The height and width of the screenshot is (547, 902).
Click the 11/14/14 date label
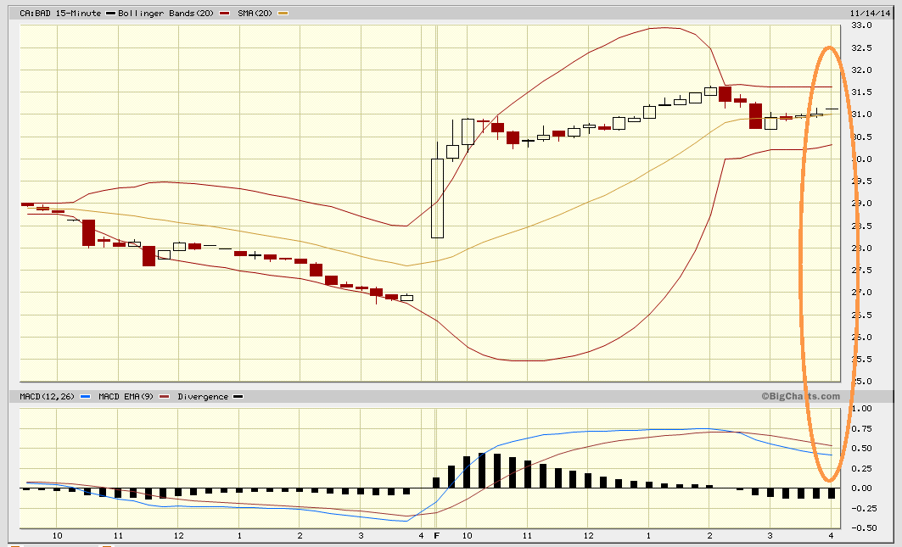pos(868,13)
